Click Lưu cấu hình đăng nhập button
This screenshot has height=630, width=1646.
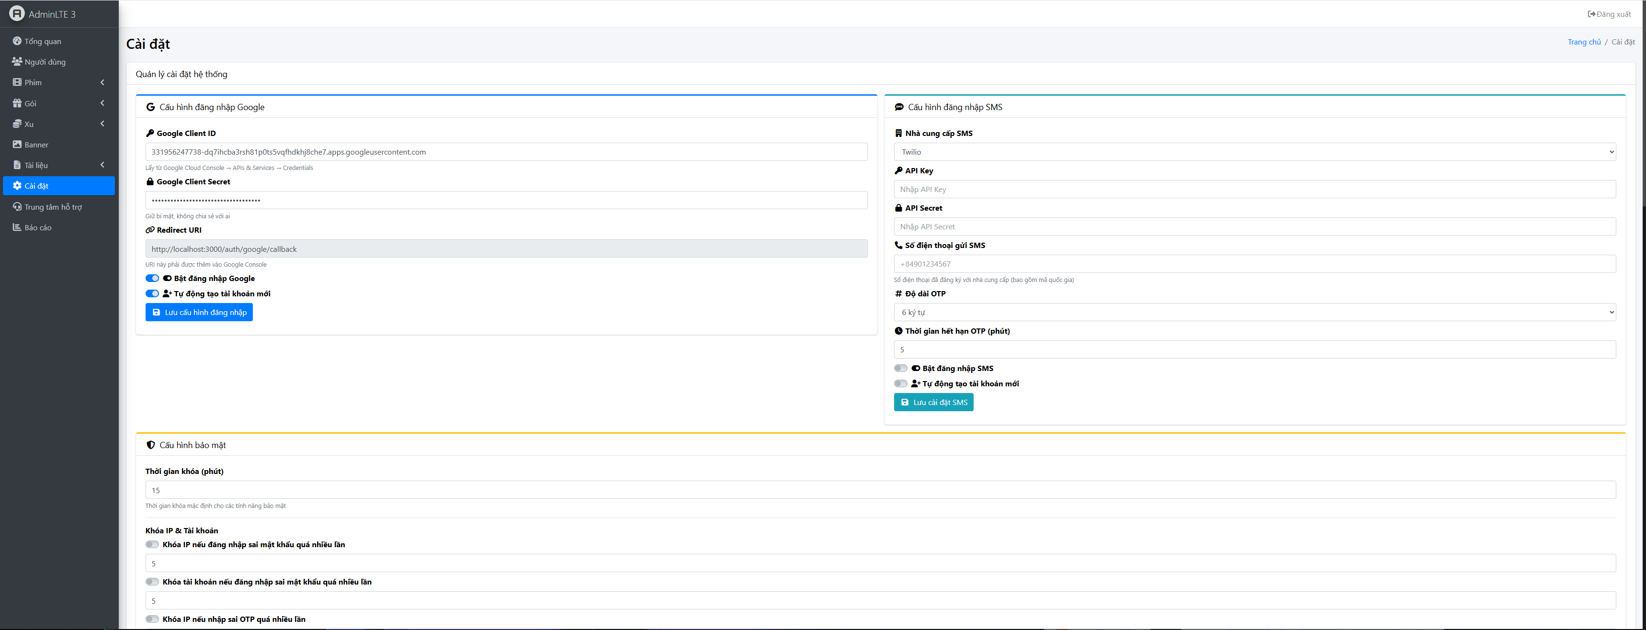199,312
